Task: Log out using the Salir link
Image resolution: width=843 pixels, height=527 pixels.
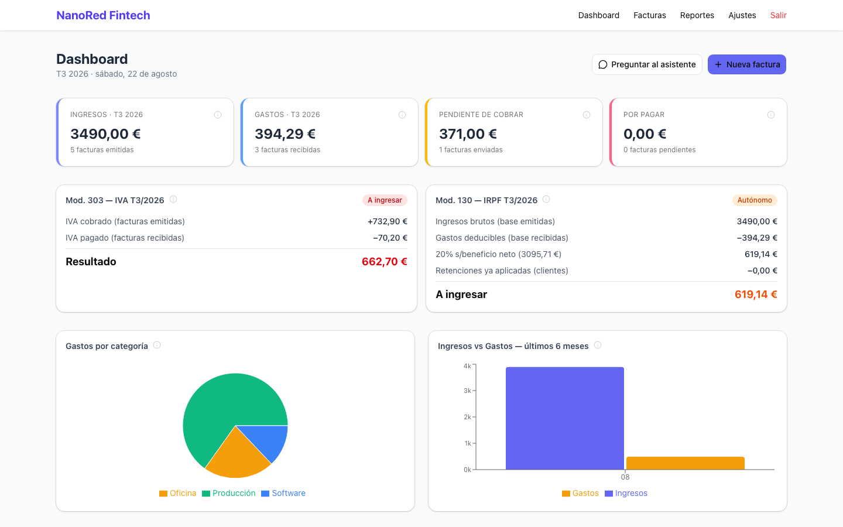Action: tap(779, 15)
